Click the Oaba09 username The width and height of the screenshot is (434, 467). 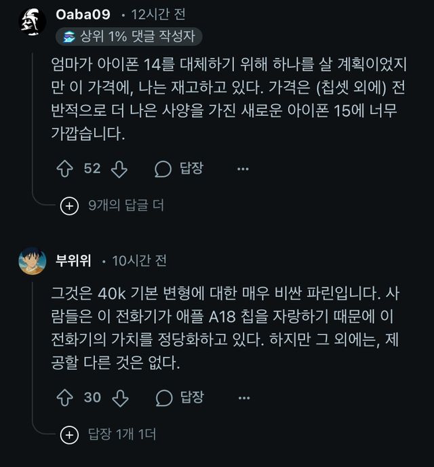click(83, 15)
